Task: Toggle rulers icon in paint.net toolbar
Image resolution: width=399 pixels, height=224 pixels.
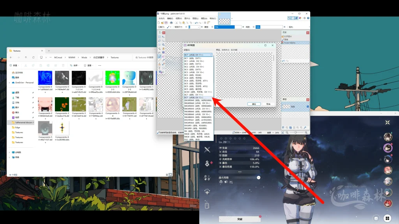Action: click(x=209, y=23)
